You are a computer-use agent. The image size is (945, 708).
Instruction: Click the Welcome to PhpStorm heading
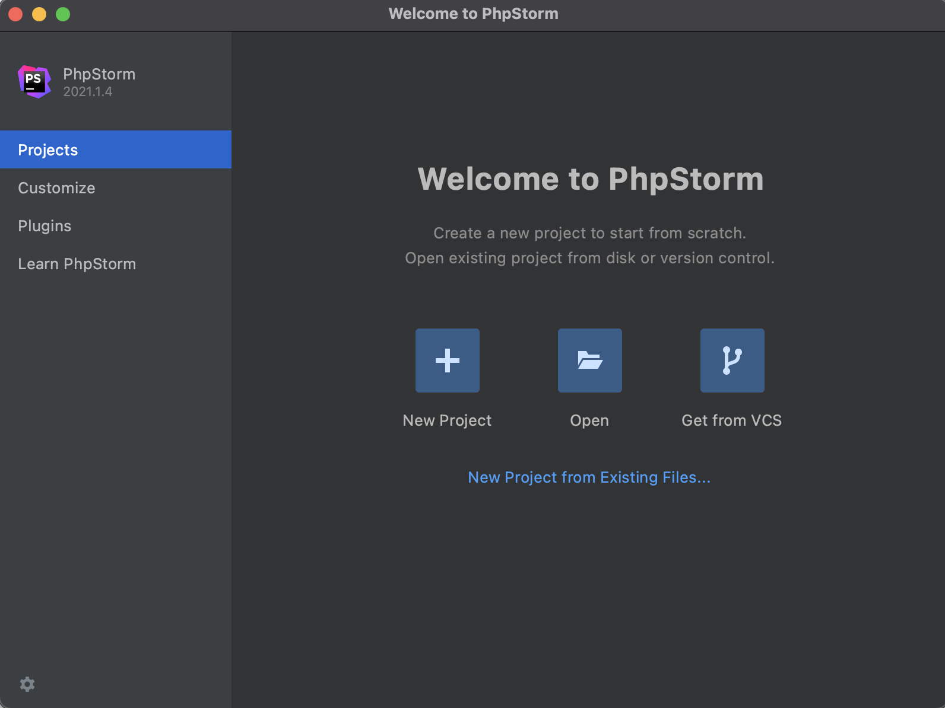[x=591, y=179]
